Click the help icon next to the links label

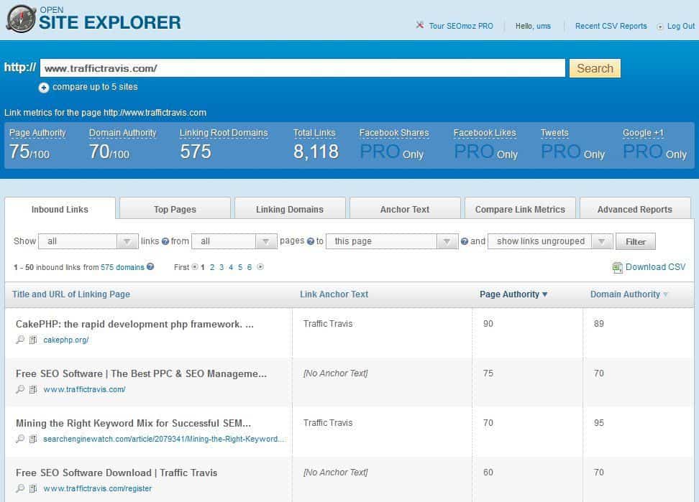(x=165, y=241)
